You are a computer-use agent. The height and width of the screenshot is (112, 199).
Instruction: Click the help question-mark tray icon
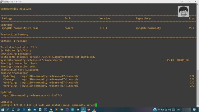155,110
